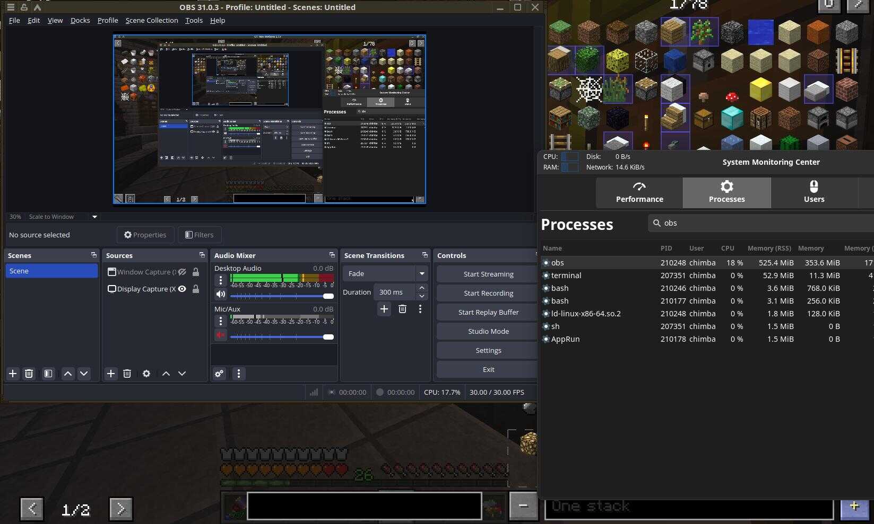Move the scene down in Scenes dock
The image size is (874, 524).
coord(84,374)
